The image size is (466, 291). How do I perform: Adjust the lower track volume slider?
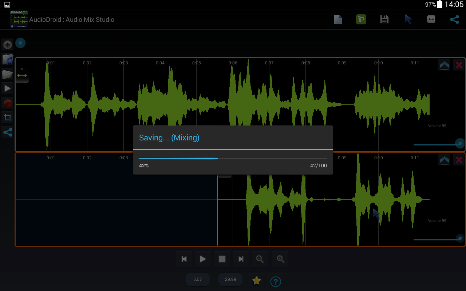[x=439, y=239]
